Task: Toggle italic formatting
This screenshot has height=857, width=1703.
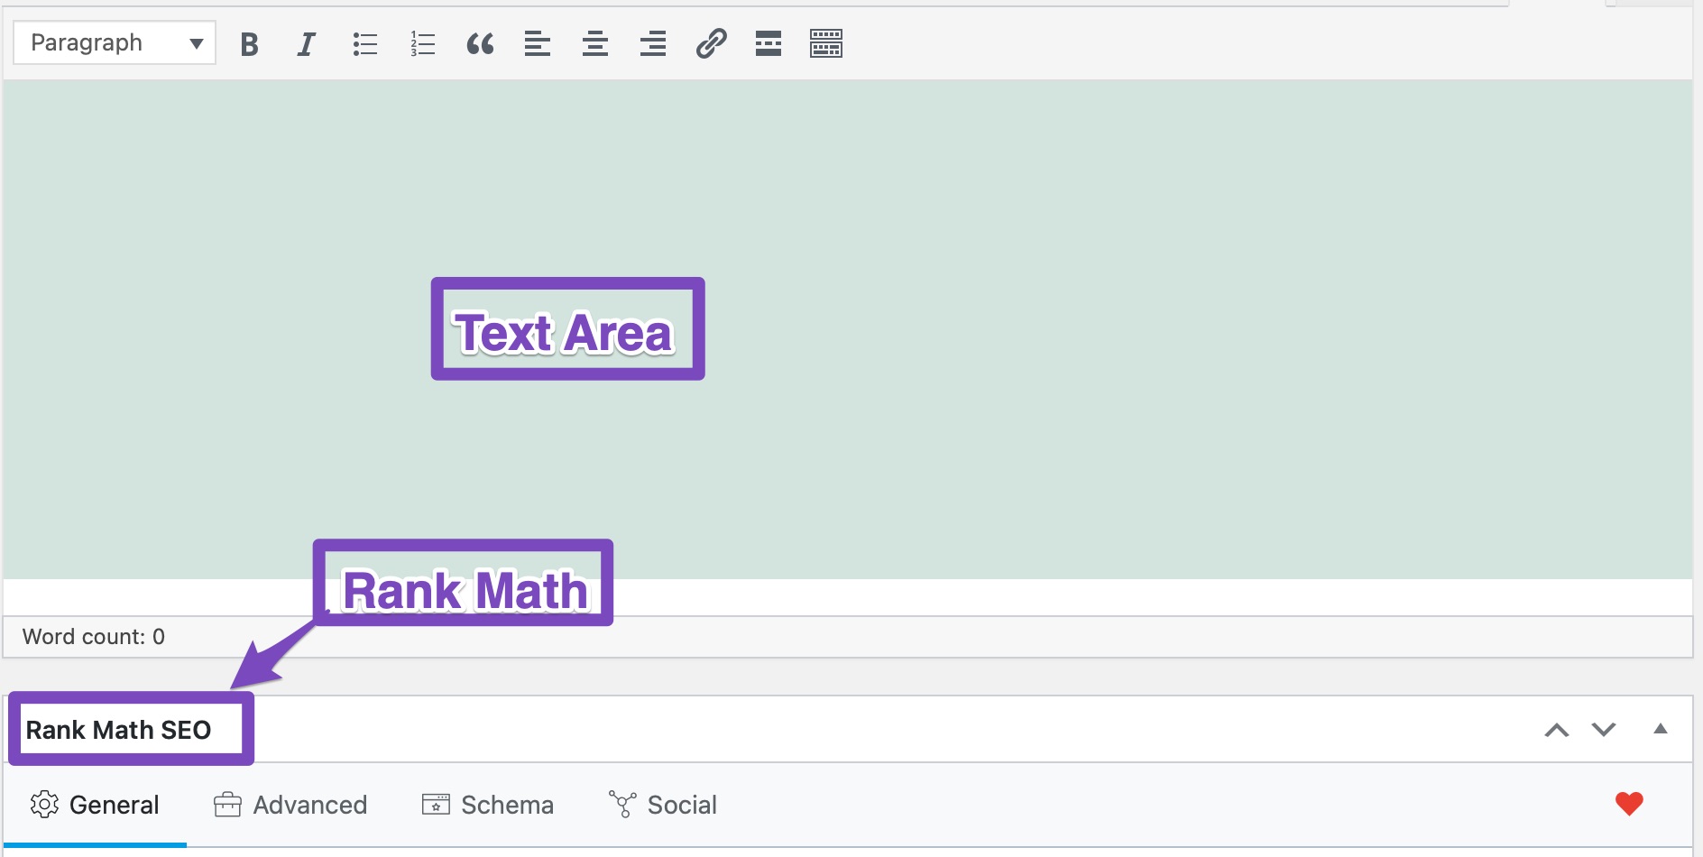Action: click(x=306, y=42)
